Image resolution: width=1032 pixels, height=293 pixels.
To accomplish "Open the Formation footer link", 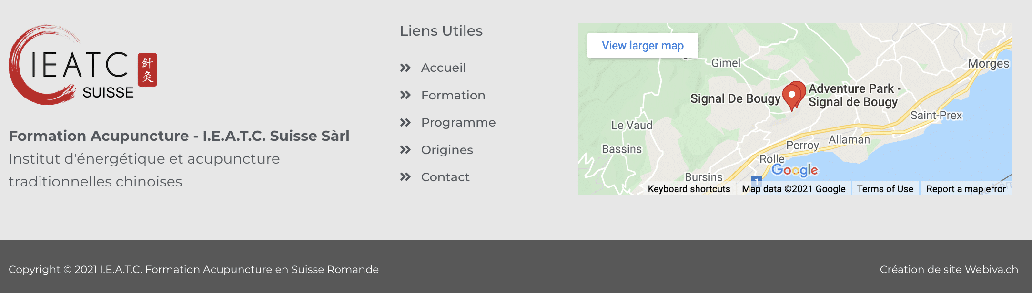I will point(453,95).
